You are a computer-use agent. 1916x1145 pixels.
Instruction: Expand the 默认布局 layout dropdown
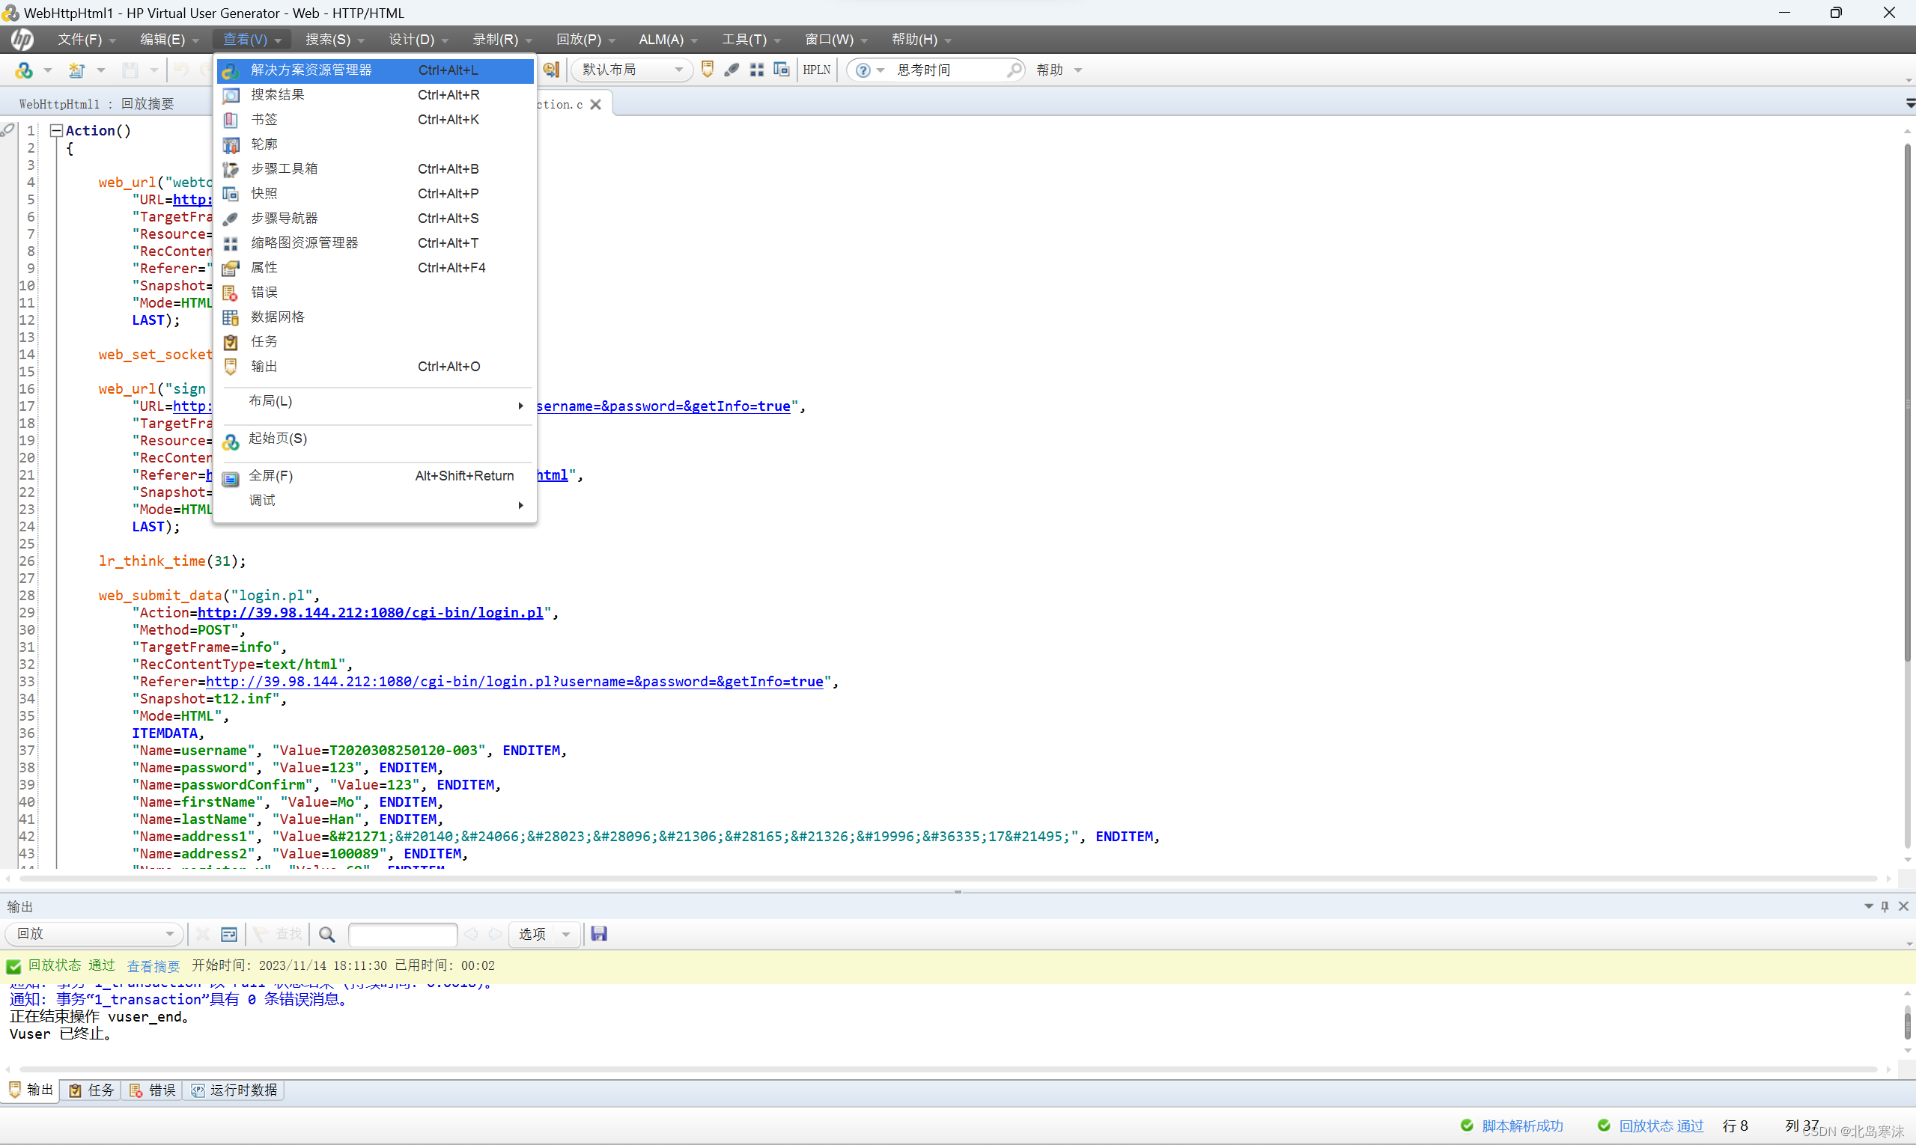coord(678,70)
